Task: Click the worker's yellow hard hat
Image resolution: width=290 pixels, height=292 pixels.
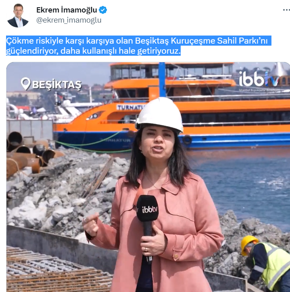Action: pyautogui.click(x=249, y=244)
